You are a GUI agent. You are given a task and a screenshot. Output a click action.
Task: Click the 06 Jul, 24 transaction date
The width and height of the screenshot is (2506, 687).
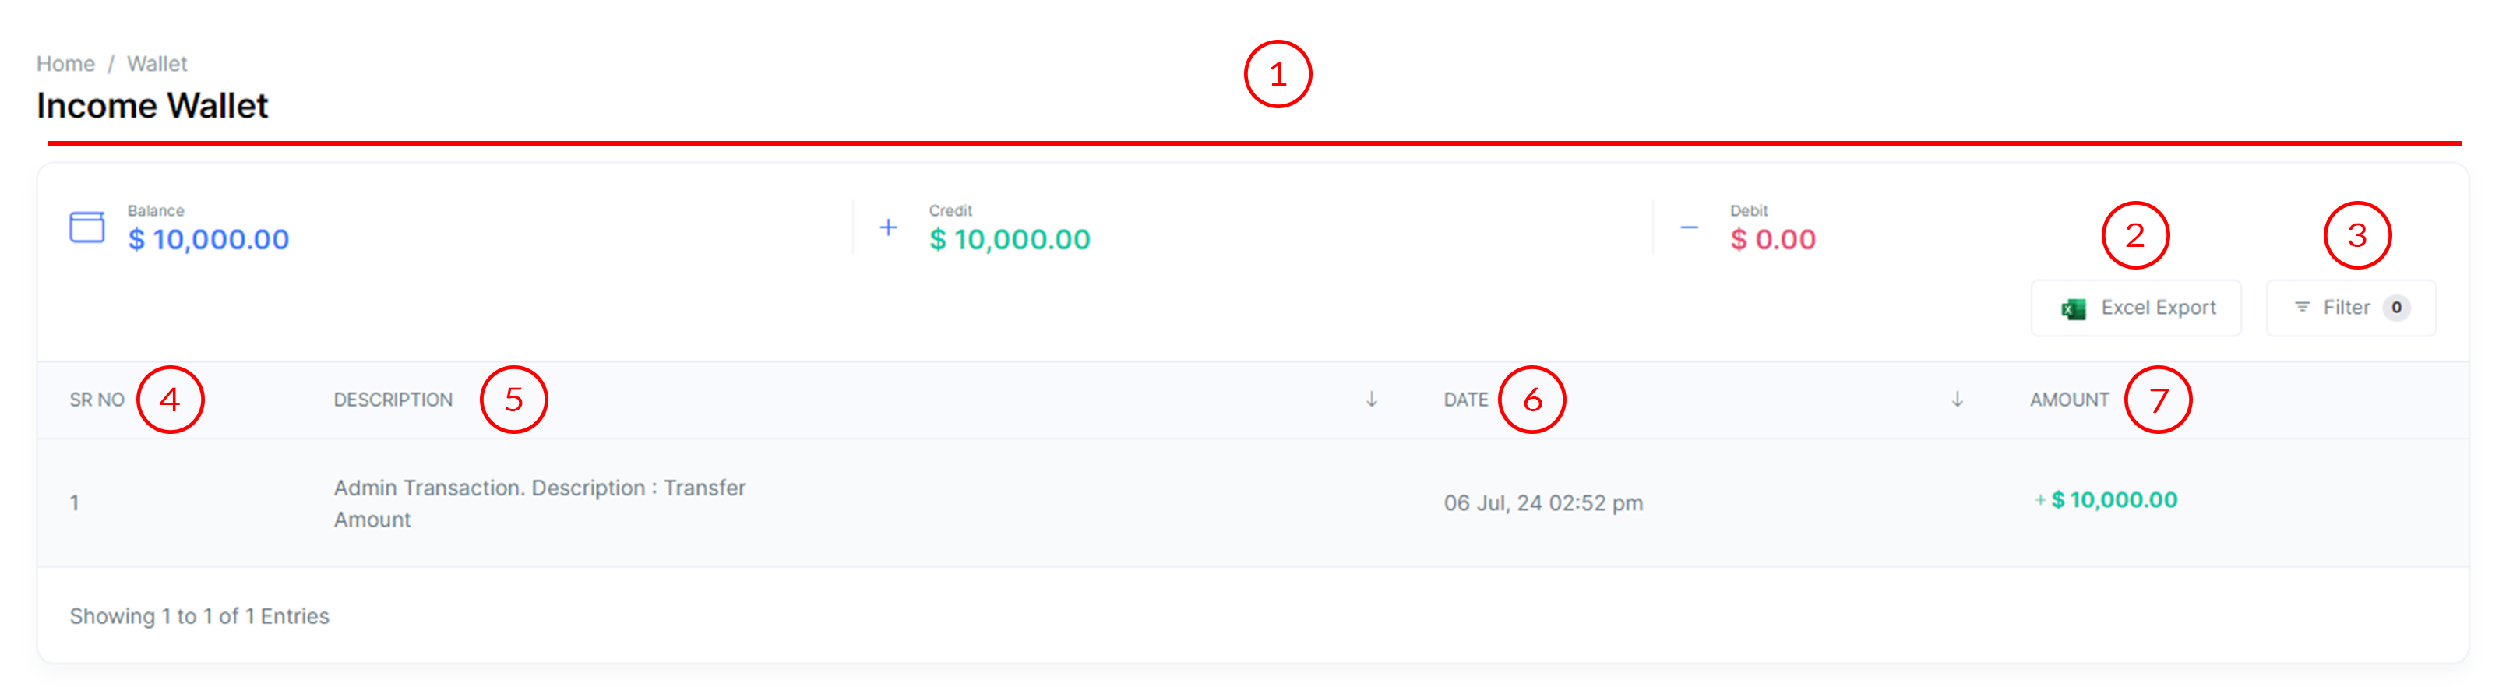pos(1542,503)
